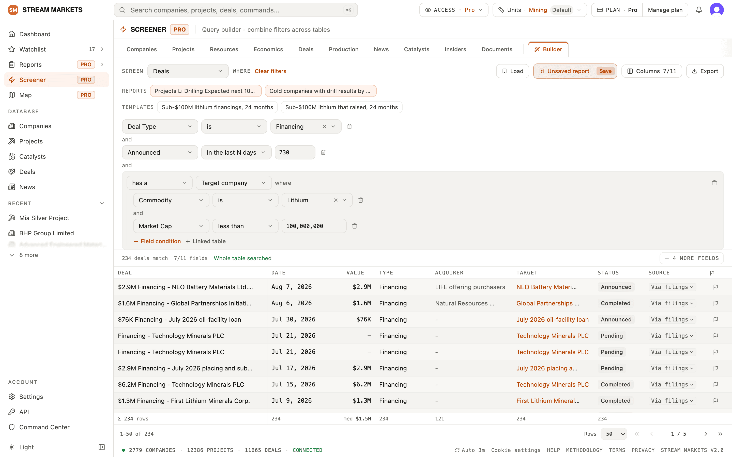This screenshot has width=732, height=457.
Task: Click the search companies input field
Action: point(236,10)
